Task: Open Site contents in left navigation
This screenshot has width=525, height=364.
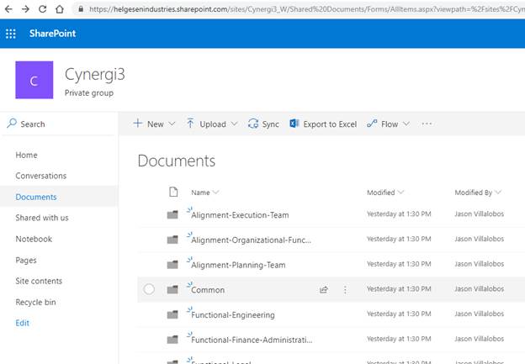Action: coord(39,281)
